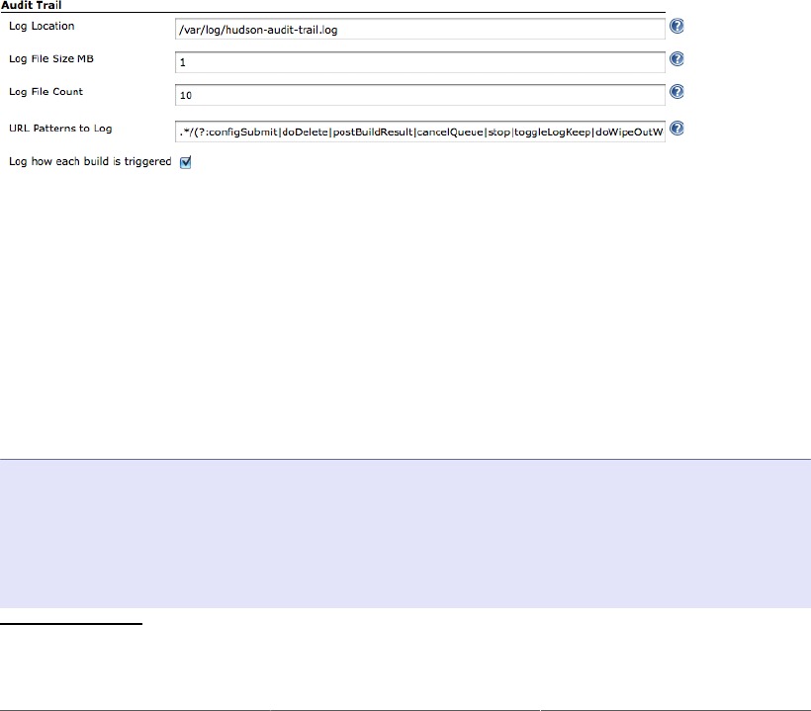Click the Log File Size MB field

pyautogui.click(x=420, y=62)
